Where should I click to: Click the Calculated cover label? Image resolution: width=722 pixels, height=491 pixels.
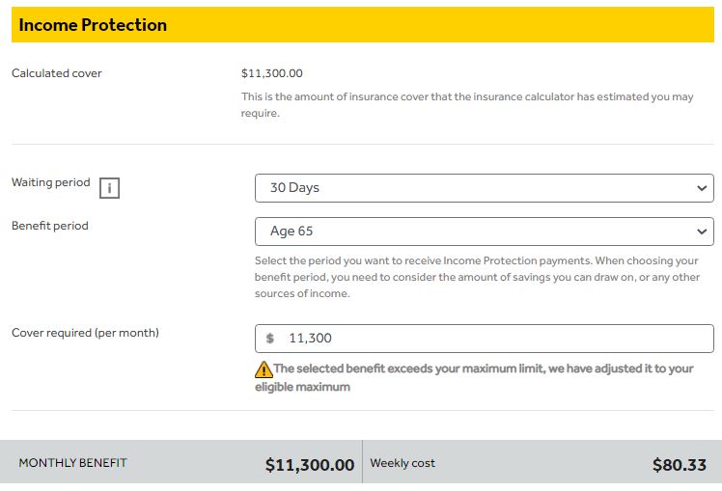(57, 73)
